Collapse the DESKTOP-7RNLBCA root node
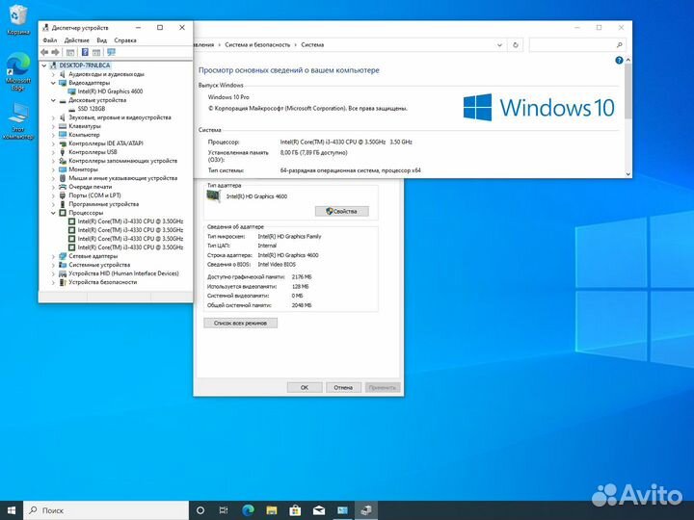Image resolution: width=694 pixels, height=520 pixels. [43, 65]
